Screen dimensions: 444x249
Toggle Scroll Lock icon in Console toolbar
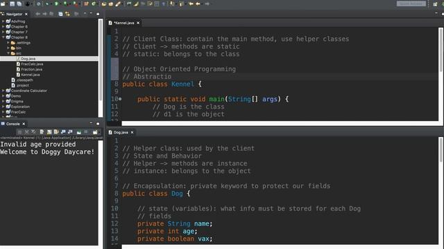tap(49, 132)
